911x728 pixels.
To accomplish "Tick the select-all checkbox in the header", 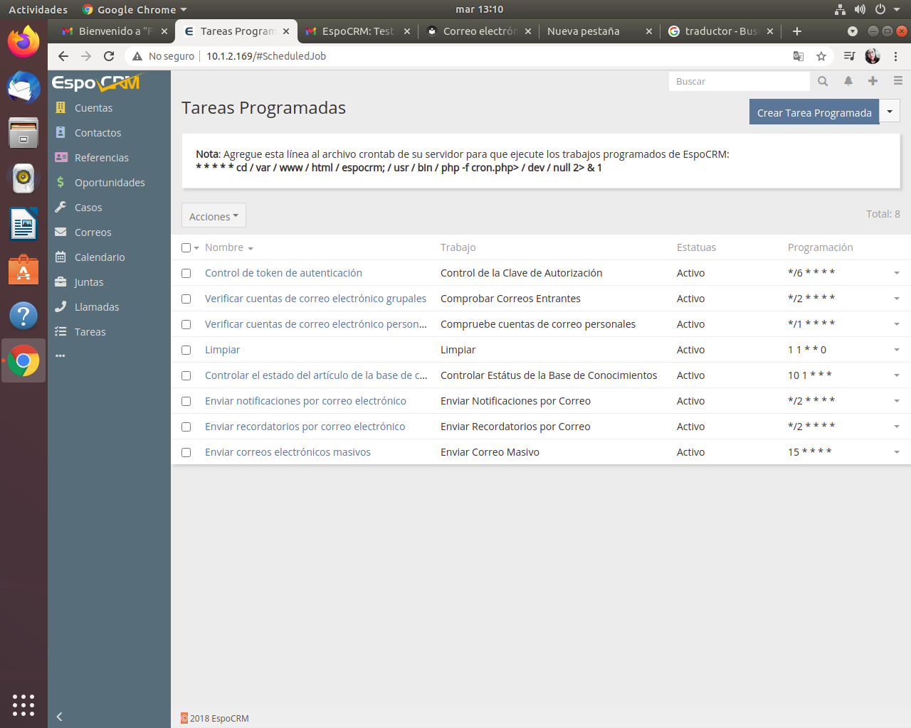I will 186,248.
